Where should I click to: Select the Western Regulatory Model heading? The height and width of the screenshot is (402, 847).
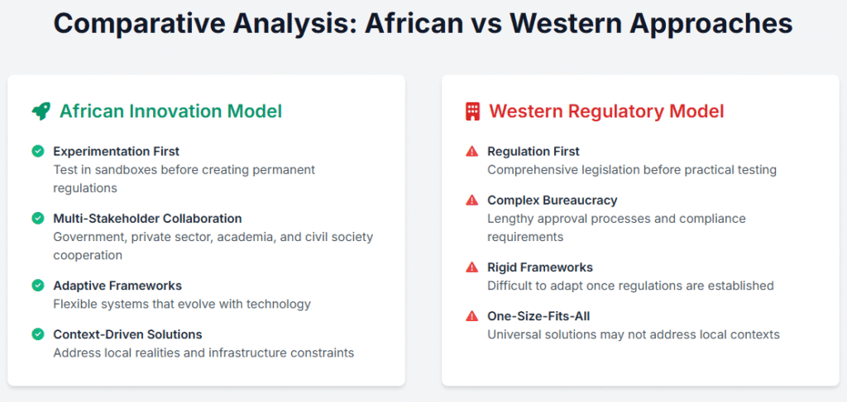tap(606, 111)
